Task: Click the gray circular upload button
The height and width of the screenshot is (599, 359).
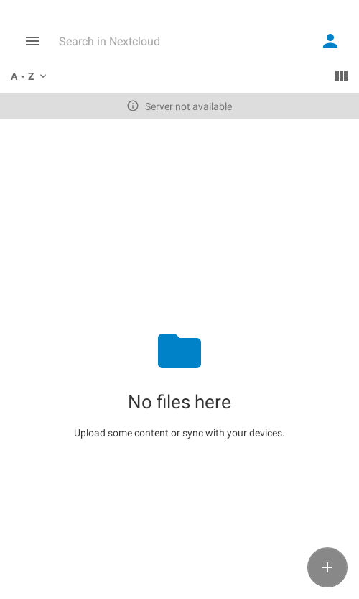Action: point(327,567)
